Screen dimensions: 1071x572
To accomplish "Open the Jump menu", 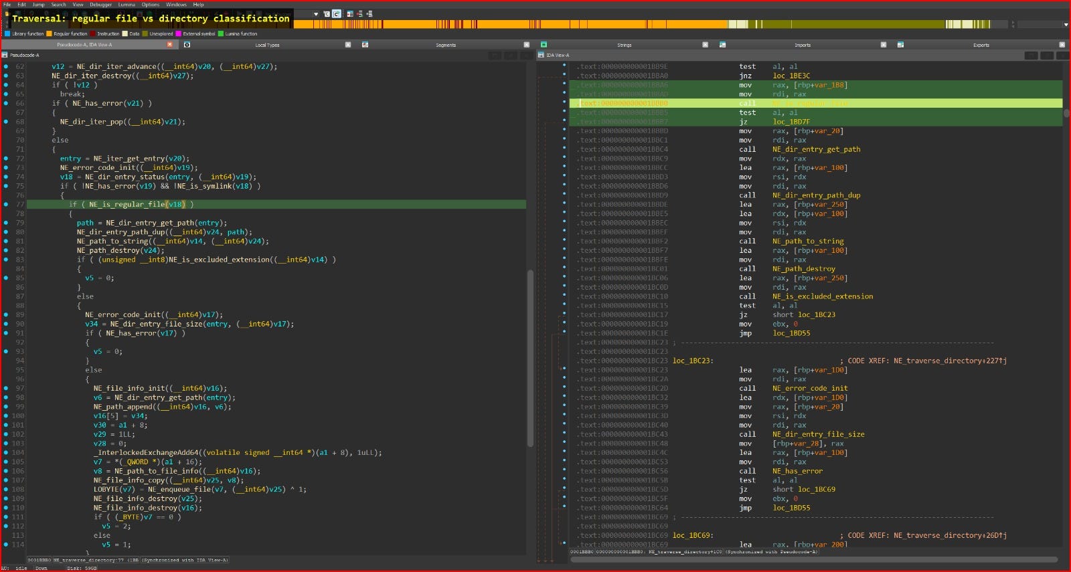I will click(38, 4).
